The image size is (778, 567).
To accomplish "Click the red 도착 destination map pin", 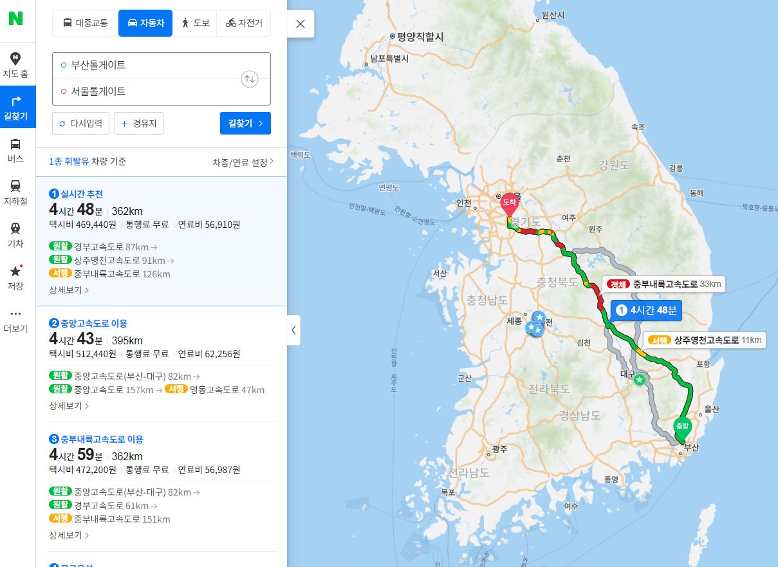I will point(509,204).
